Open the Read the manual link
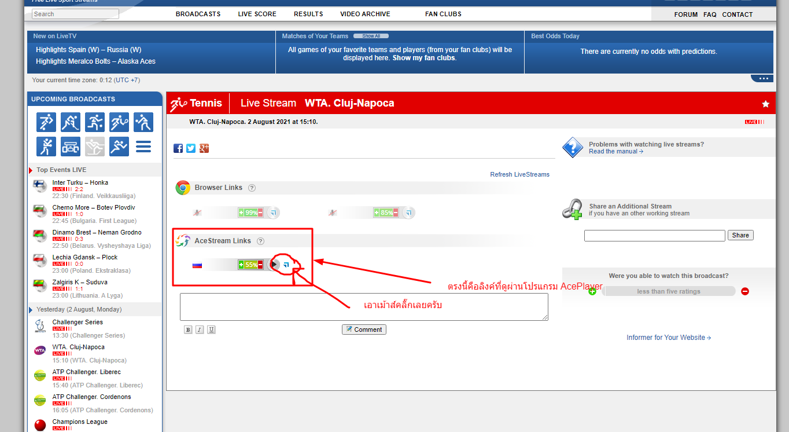The image size is (789, 432). (616, 152)
